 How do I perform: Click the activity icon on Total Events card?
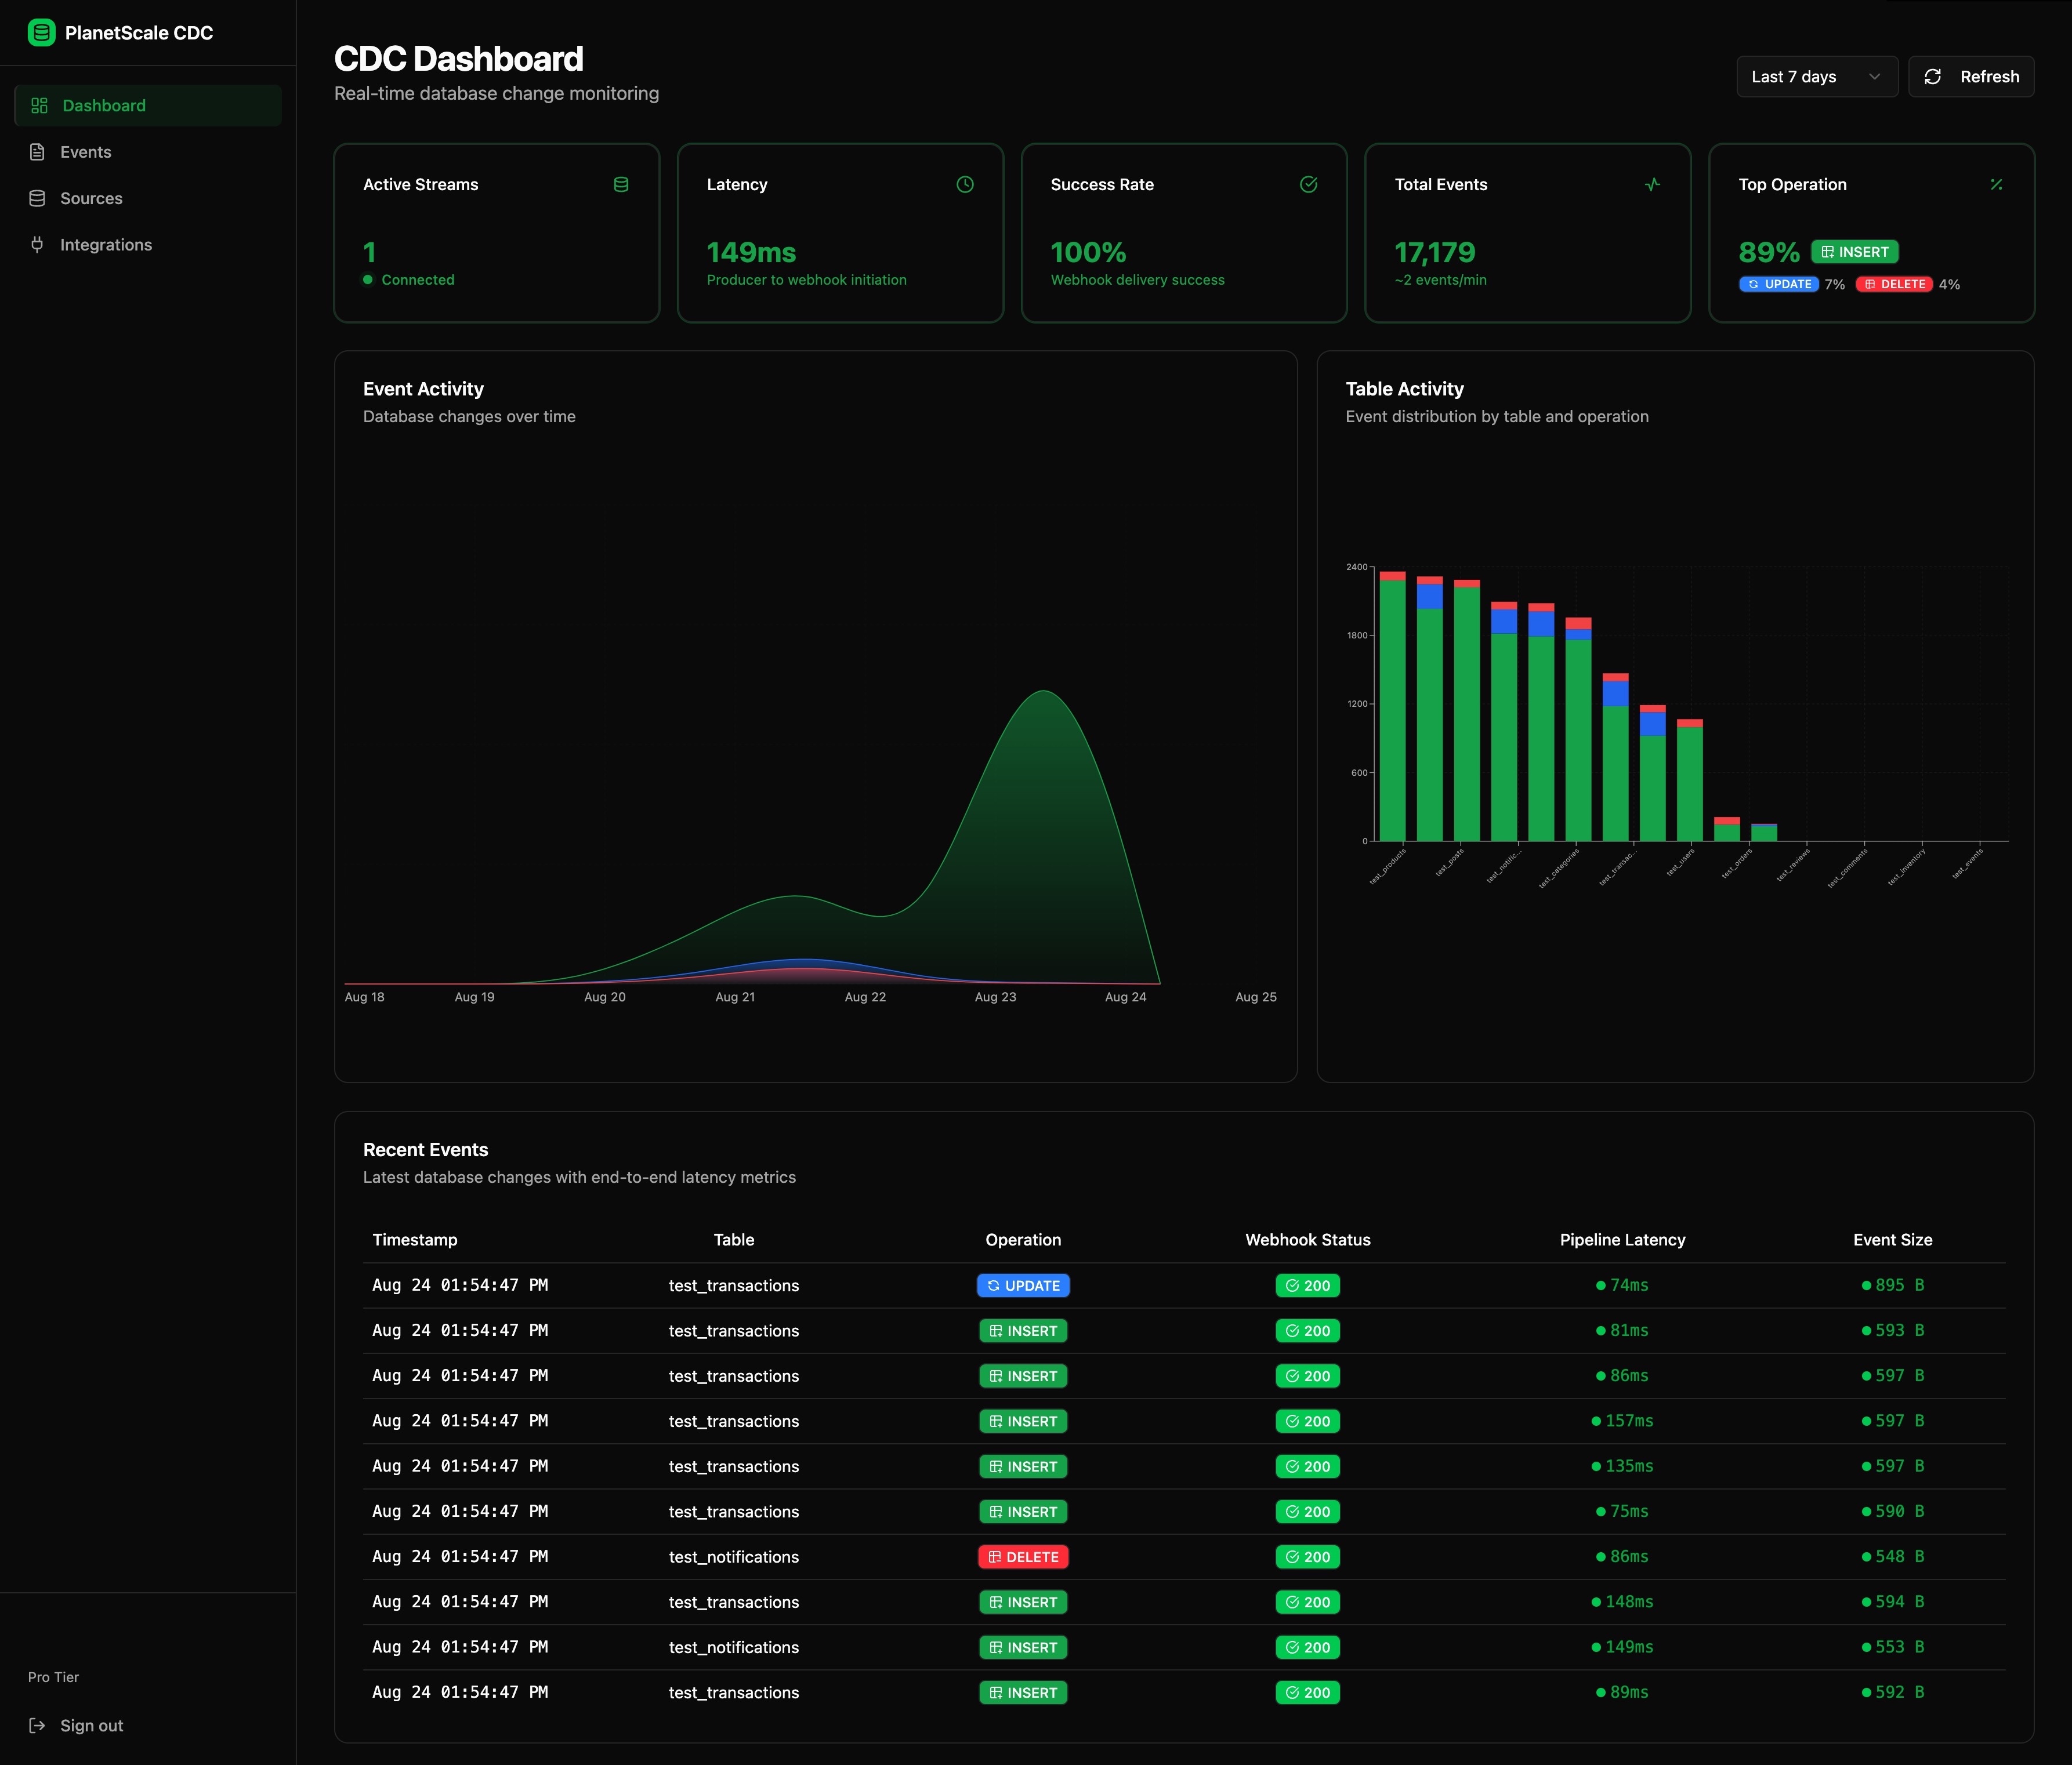click(x=1652, y=184)
